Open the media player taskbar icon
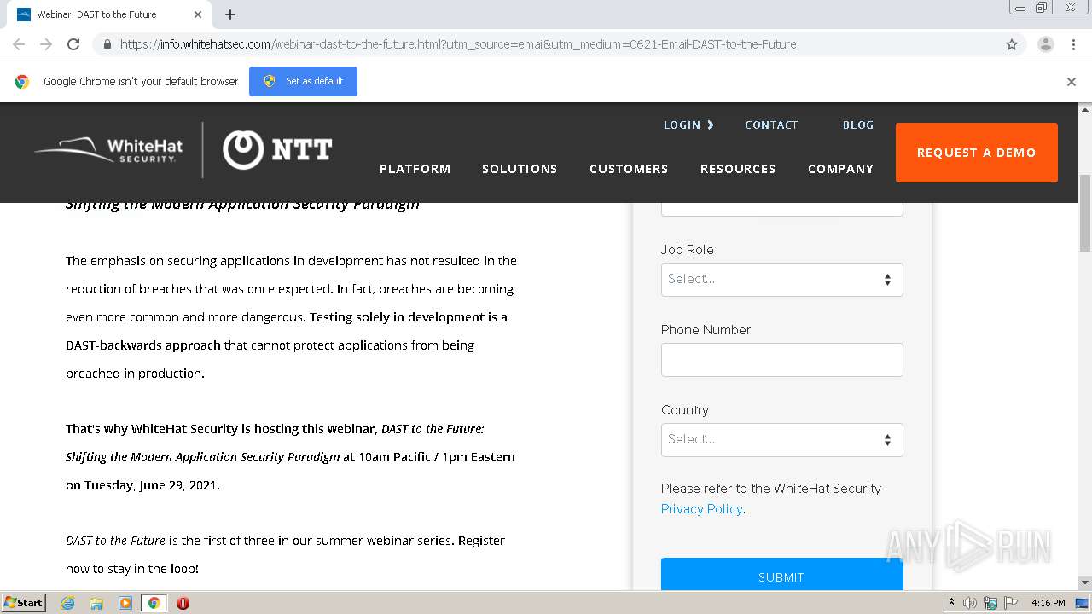This screenshot has height=614, width=1092. click(125, 603)
